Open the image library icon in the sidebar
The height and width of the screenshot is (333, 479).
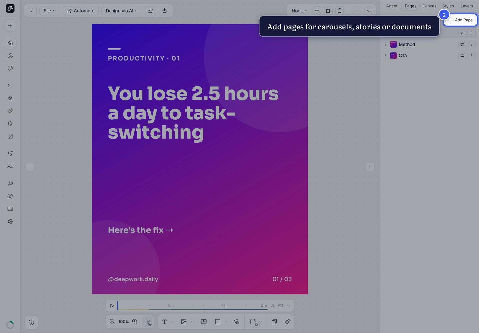pos(10,136)
